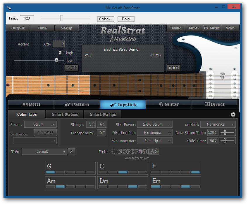The height and width of the screenshot is (204, 248).
Task: Click the Tempo slider handle
Action: tap(62, 18)
